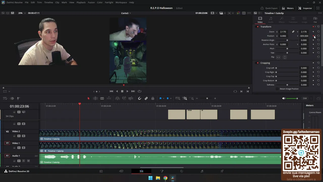Adjust the Rotation Angle slider
The image size is (323, 182).
(287, 40)
